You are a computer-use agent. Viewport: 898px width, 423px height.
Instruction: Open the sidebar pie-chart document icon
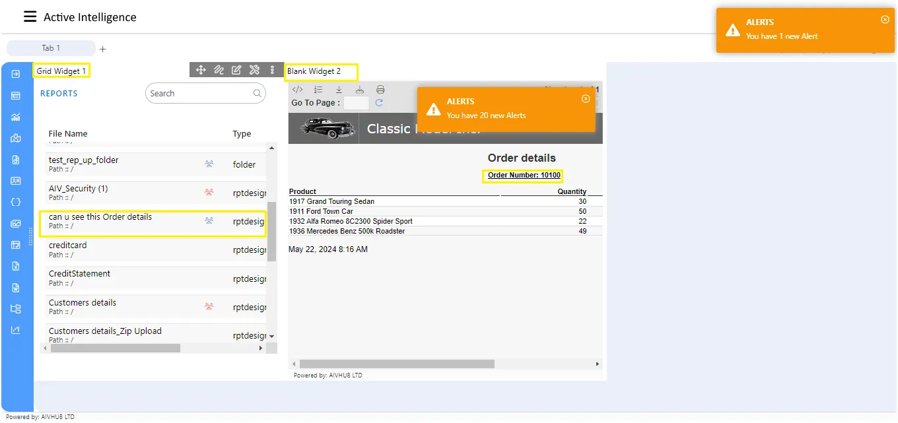(x=16, y=160)
